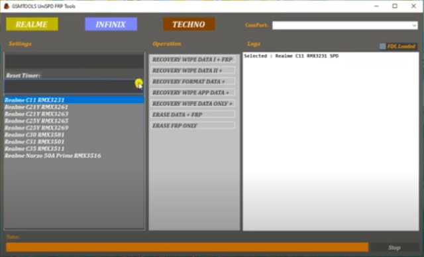Switch to the INFINIX brand tab

pos(111,25)
